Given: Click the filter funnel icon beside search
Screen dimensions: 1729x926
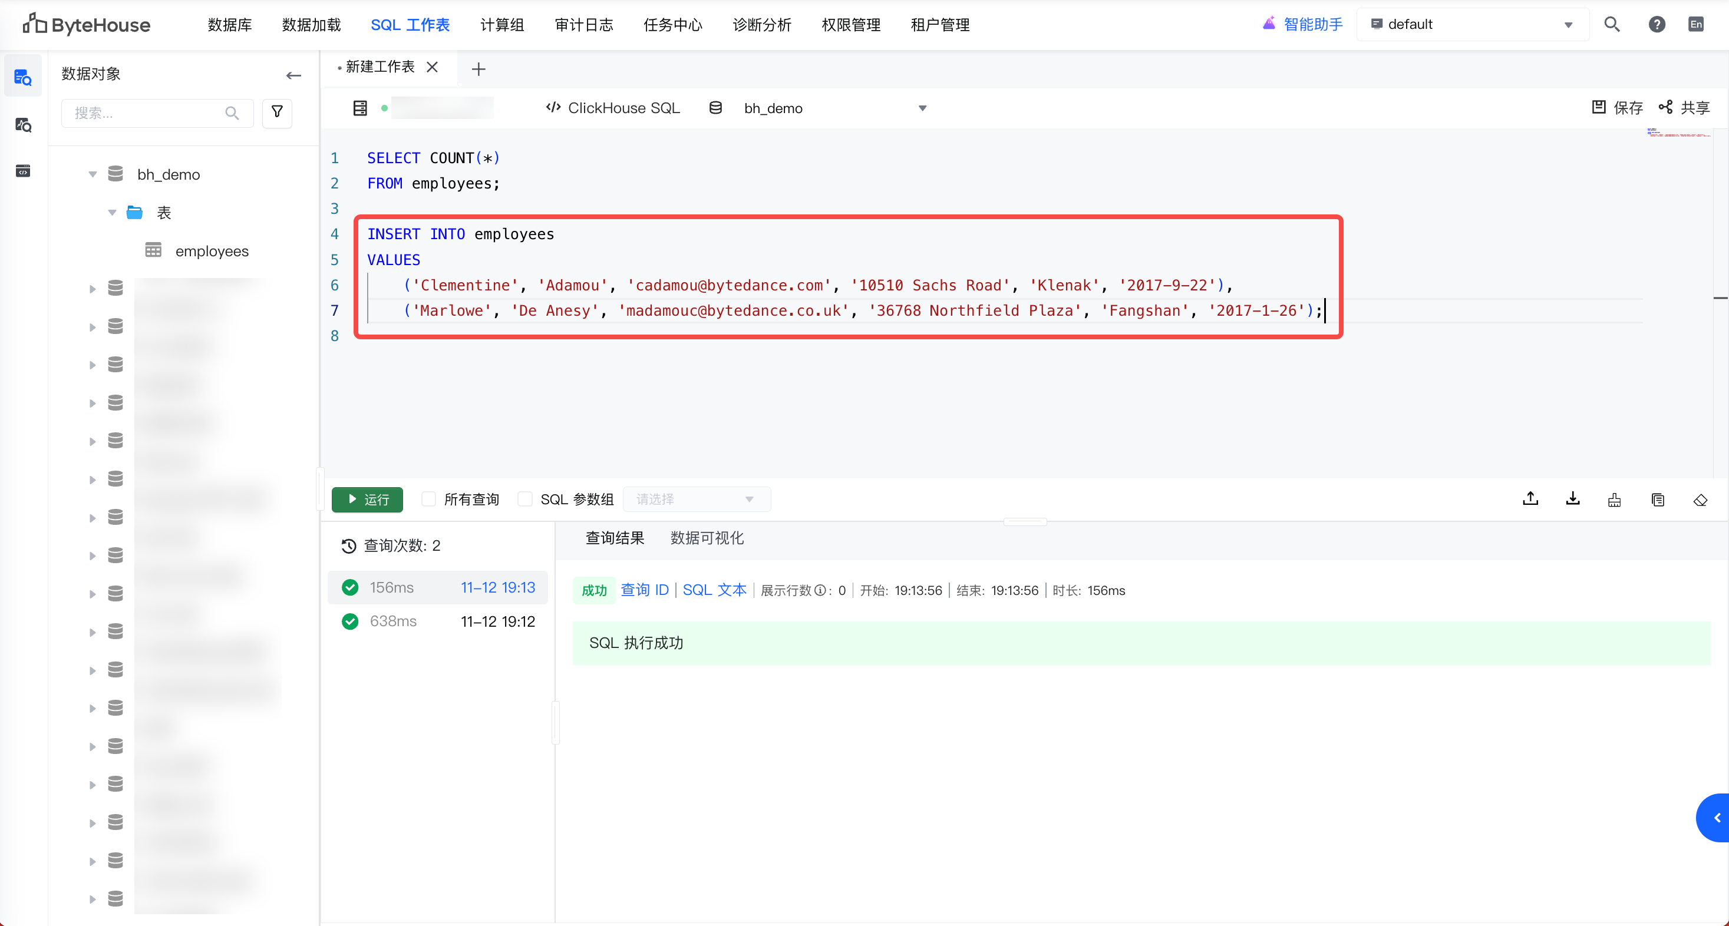Looking at the screenshot, I should (276, 112).
